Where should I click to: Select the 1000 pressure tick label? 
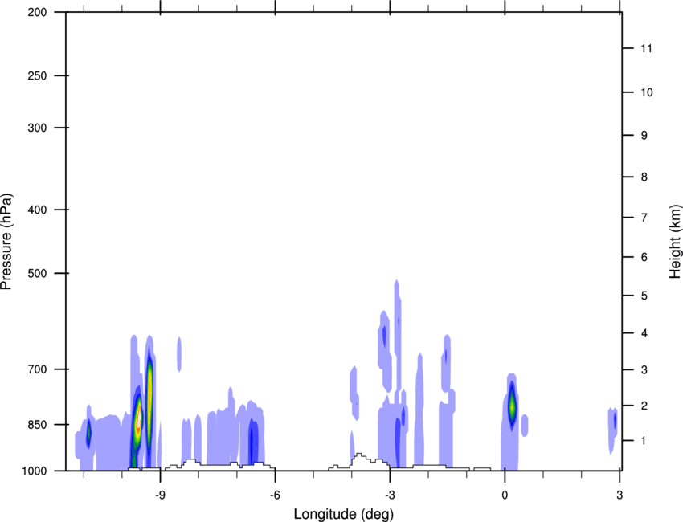click(x=34, y=471)
